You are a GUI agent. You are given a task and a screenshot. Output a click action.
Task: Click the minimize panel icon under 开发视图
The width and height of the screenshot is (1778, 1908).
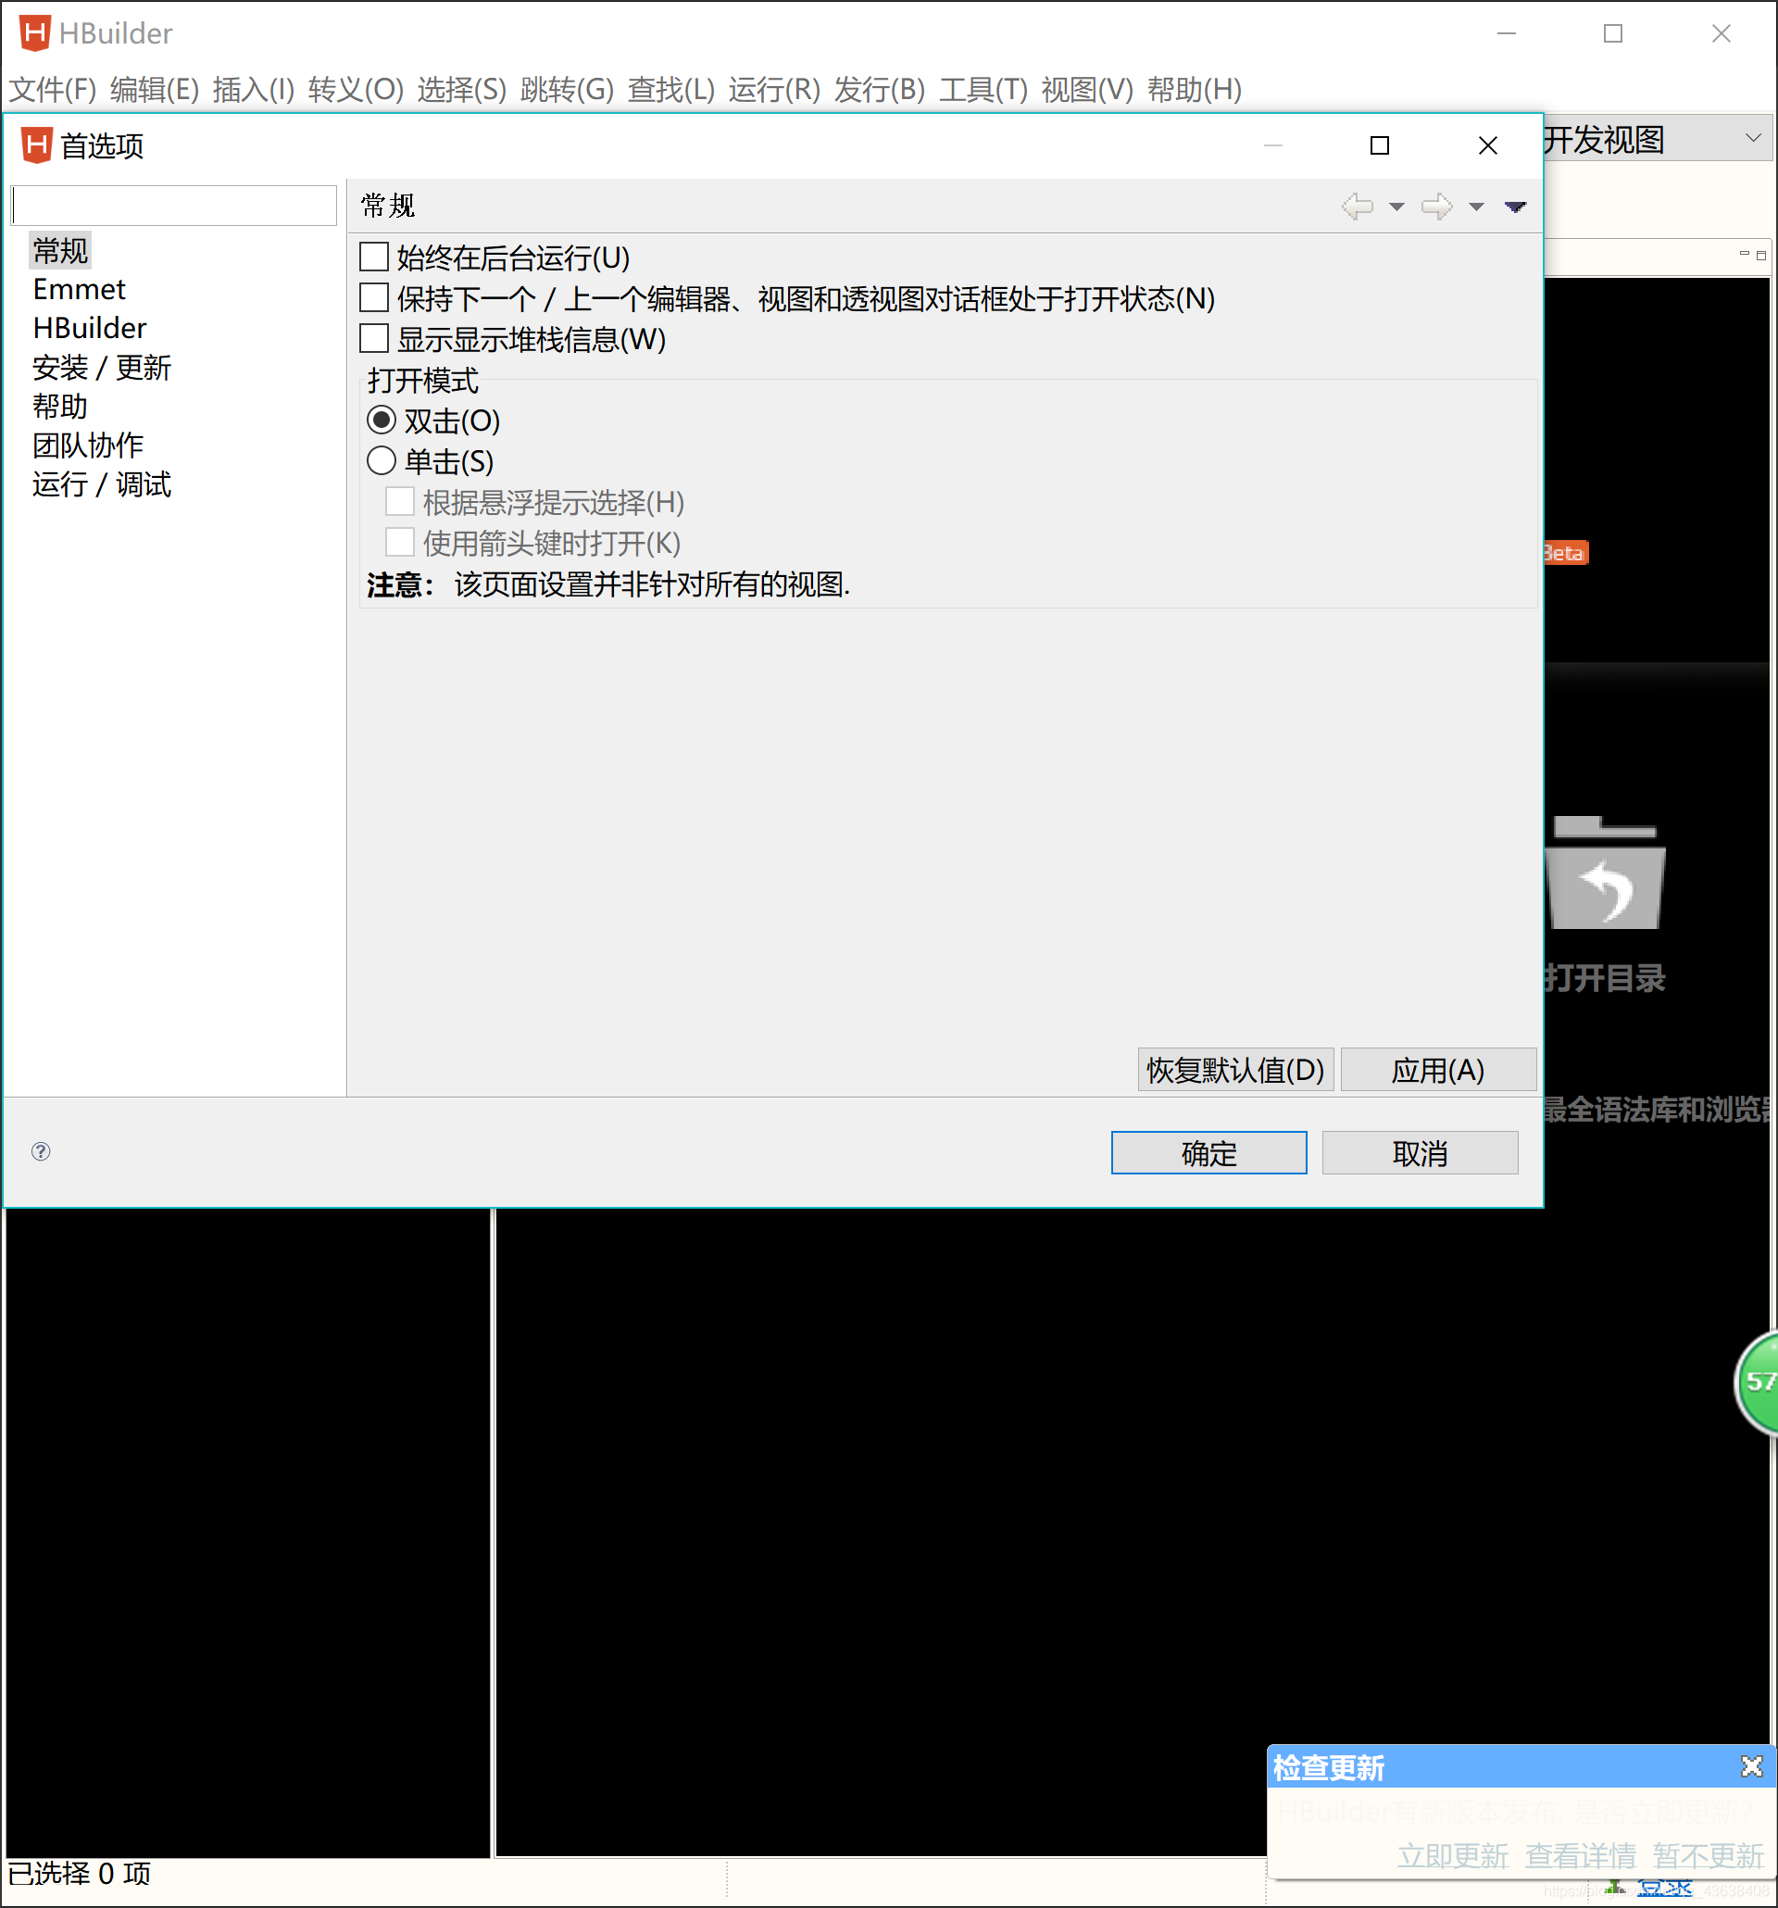point(1745,254)
